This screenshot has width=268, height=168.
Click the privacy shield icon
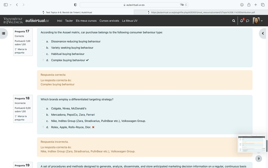point(75,5)
